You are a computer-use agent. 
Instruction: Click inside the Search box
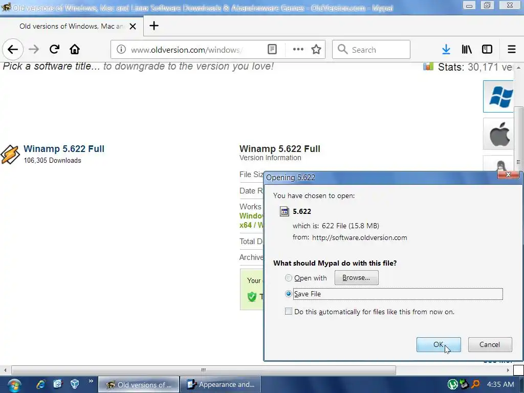click(371, 50)
